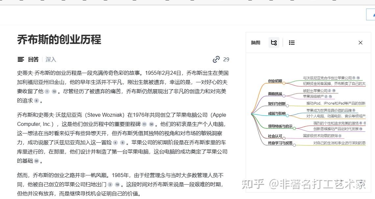Open citation badge 11 after 重要里程碑
The image size is (375, 199).
pos(144,124)
